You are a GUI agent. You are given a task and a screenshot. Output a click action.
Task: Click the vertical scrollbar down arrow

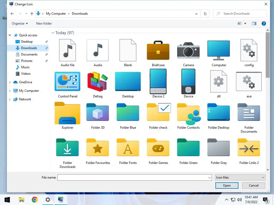[268, 169]
